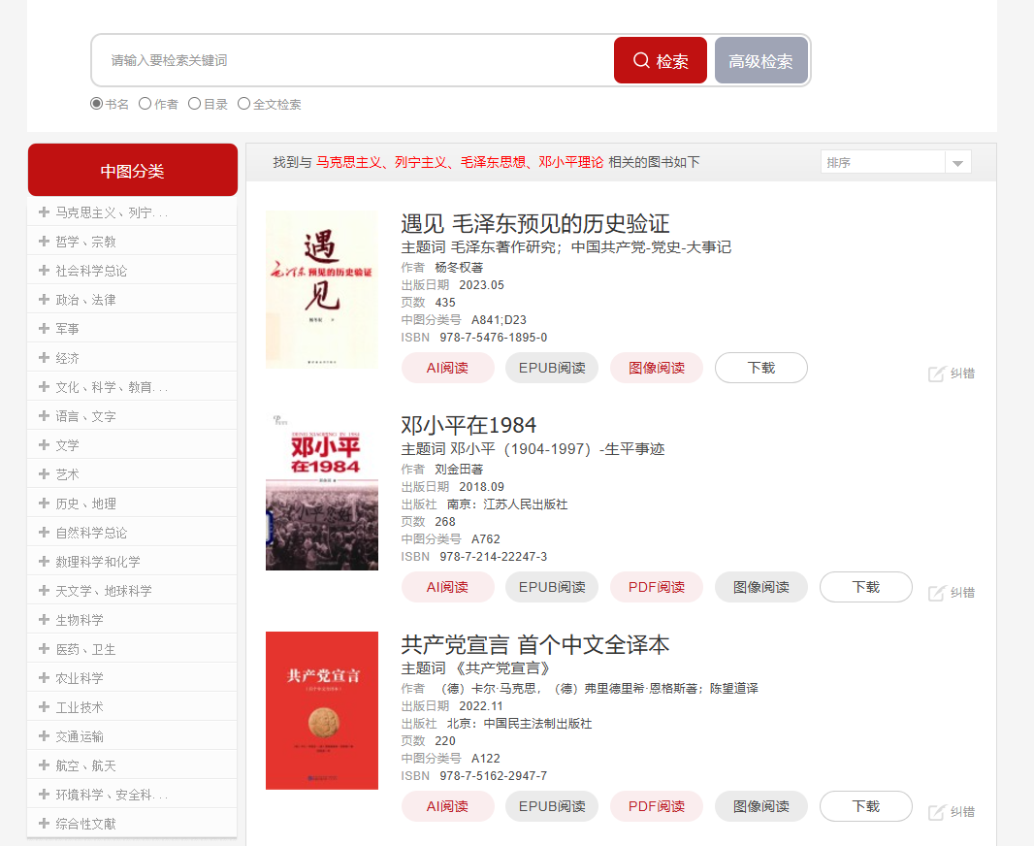The height and width of the screenshot is (846, 1034).
Task: Click plus icon beside 生物科学
Action: point(44,620)
